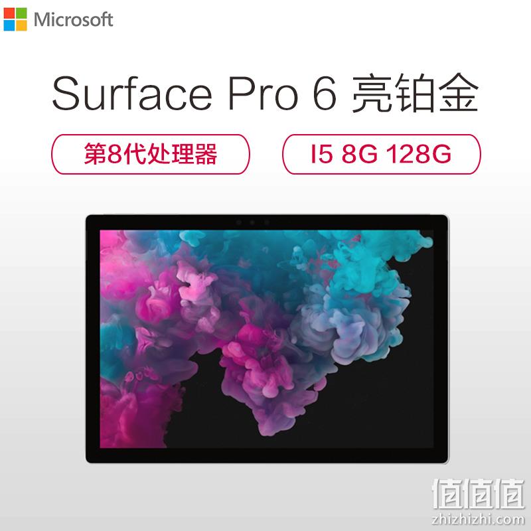Click the 亮铂金 color name in title
Screen dimensions: 531x531
(416, 93)
